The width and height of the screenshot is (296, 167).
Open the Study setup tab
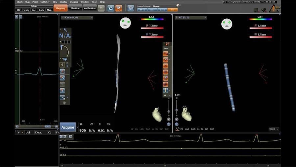pos(26,10)
